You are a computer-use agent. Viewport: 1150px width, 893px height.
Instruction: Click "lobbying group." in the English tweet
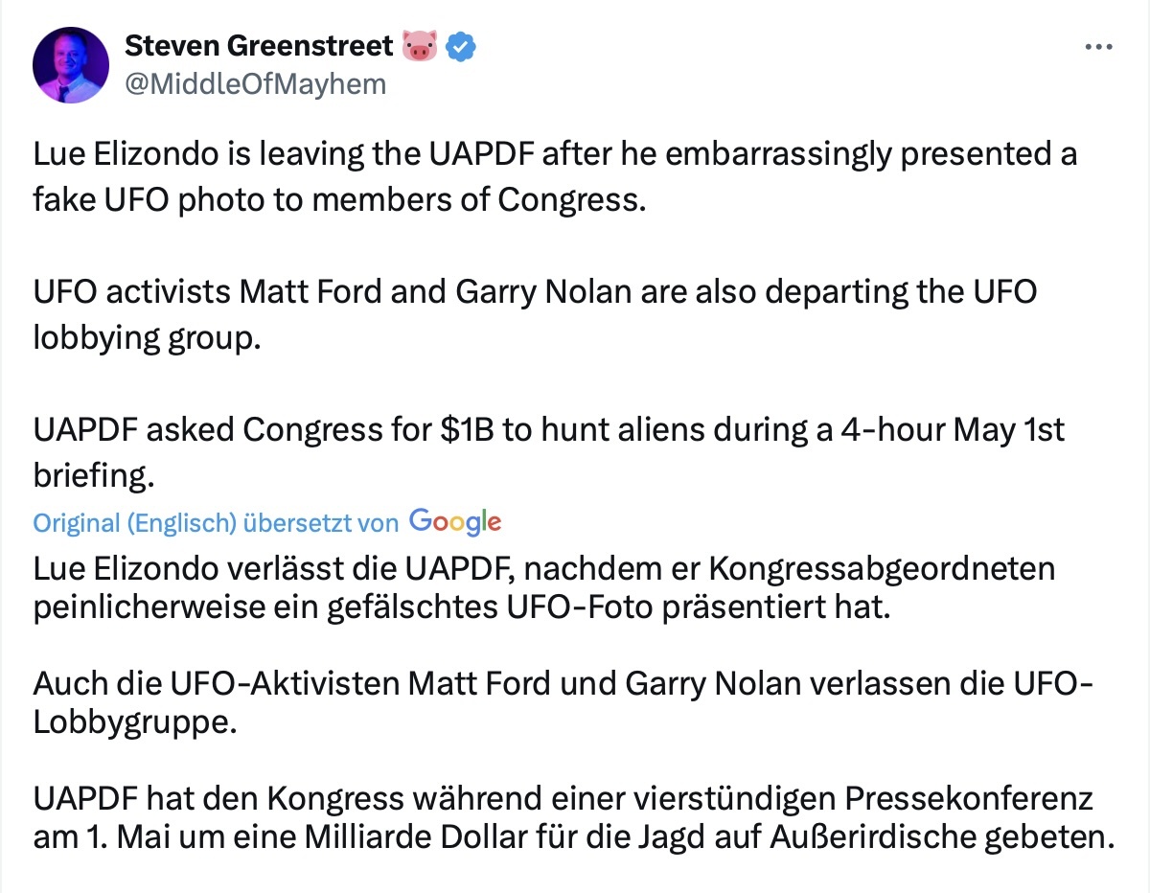tap(146, 338)
